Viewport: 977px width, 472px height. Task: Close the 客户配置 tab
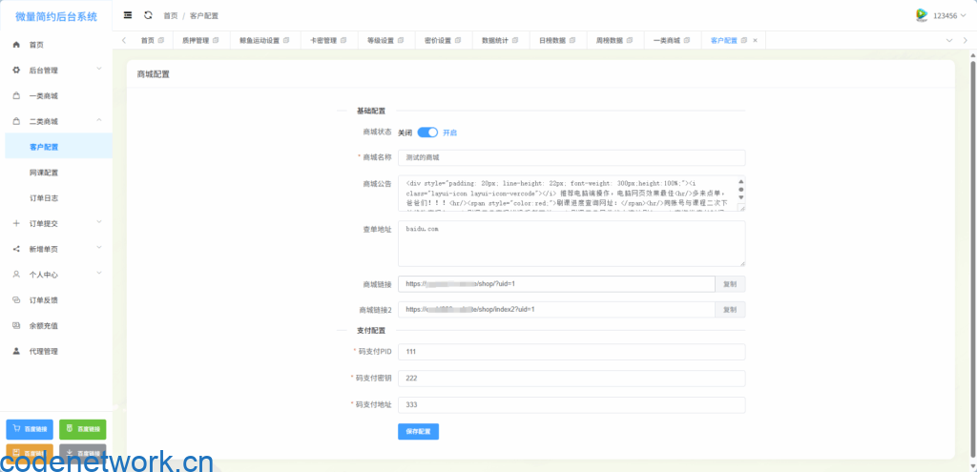[x=756, y=40]
